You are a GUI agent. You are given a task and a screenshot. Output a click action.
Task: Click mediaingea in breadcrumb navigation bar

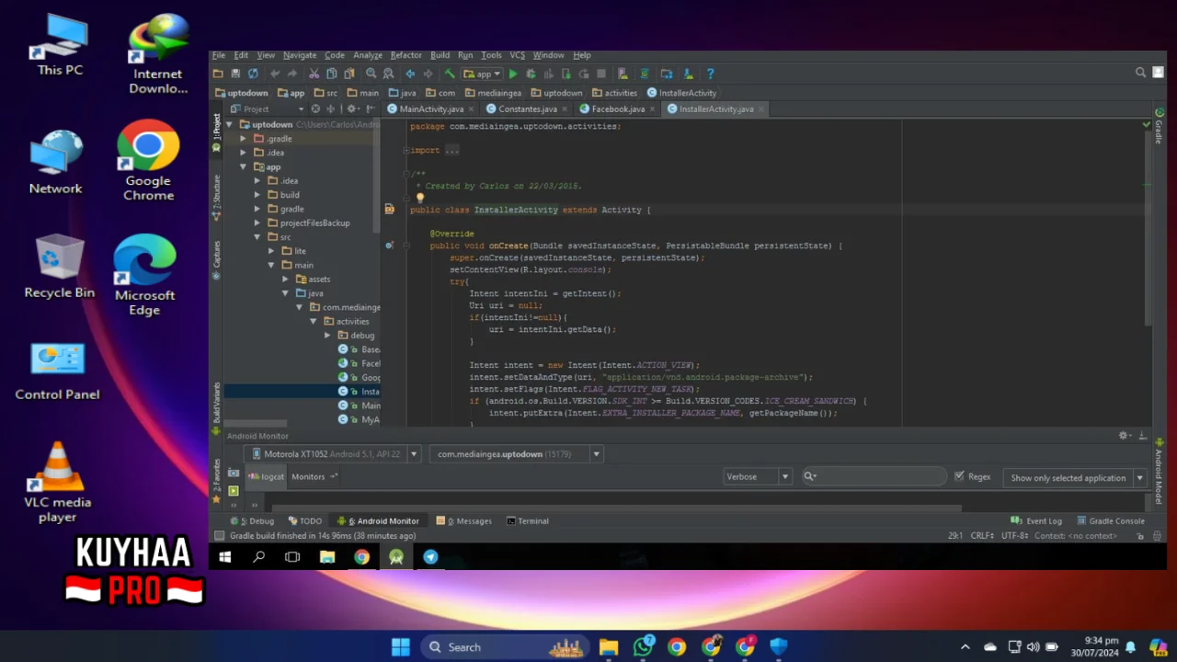click(494, 93)
